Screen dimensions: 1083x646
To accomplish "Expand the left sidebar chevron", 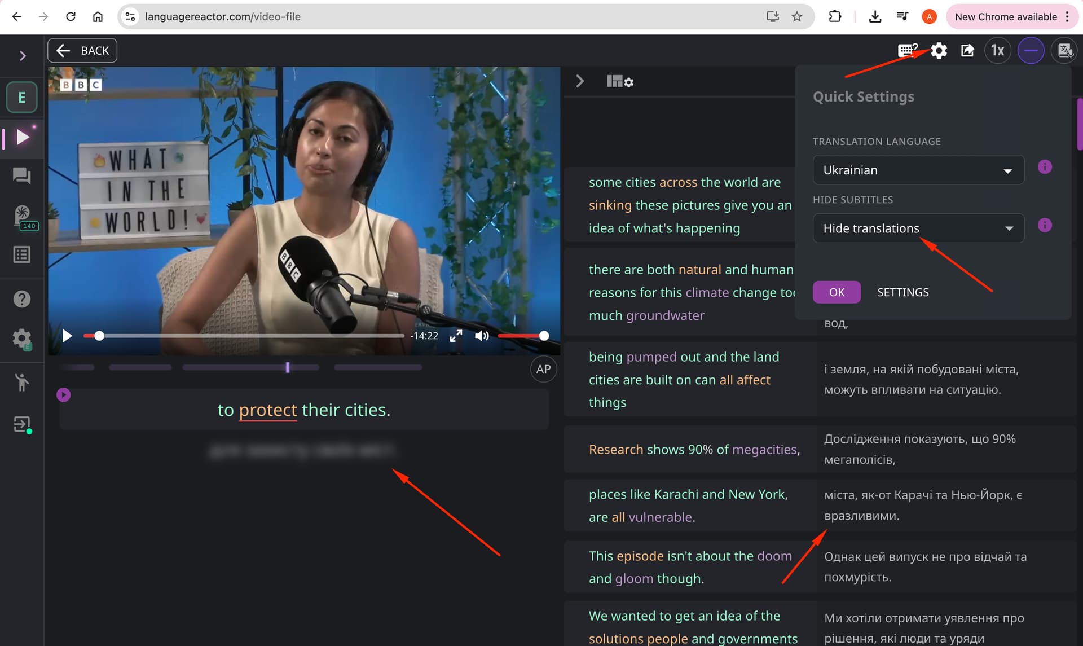I will pyautogui.click(x=23, y=56).
